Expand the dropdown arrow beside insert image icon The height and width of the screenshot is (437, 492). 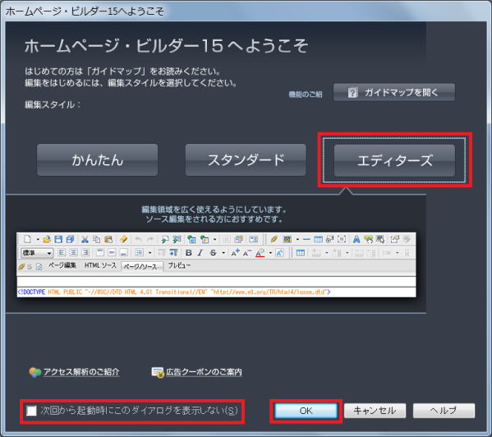[x=297, y=240]
